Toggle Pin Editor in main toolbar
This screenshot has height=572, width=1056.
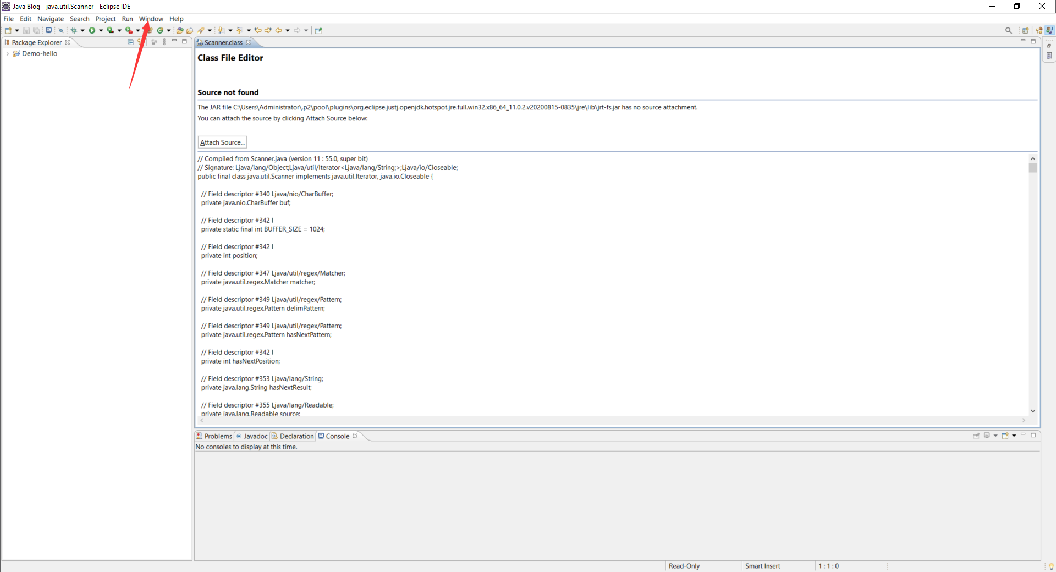pyautogui.click(x=318, y=30)
